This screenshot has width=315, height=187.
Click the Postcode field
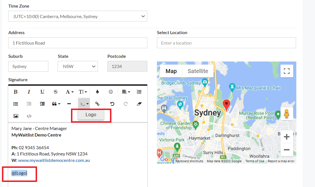tap(127, 66)
